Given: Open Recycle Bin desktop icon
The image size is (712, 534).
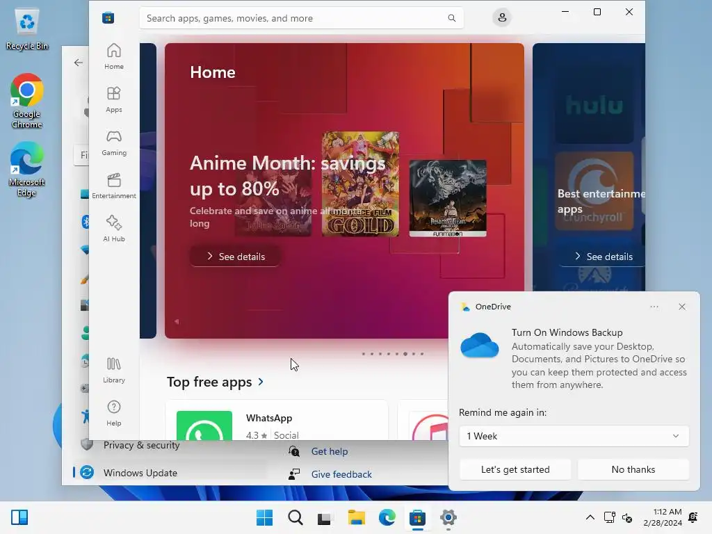Looking at the screenshot, I should tap(27, 29).
